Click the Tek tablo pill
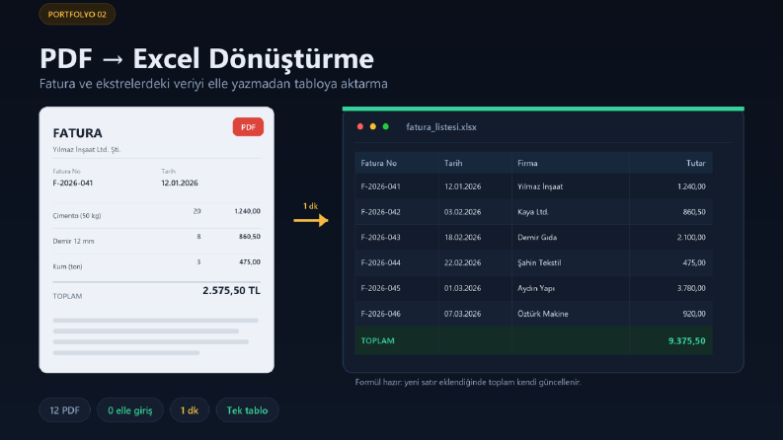 247,410
